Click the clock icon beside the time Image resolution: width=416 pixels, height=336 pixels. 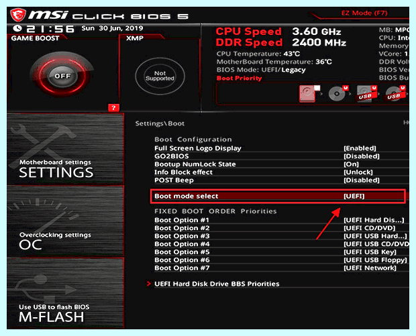pos(17,28)
